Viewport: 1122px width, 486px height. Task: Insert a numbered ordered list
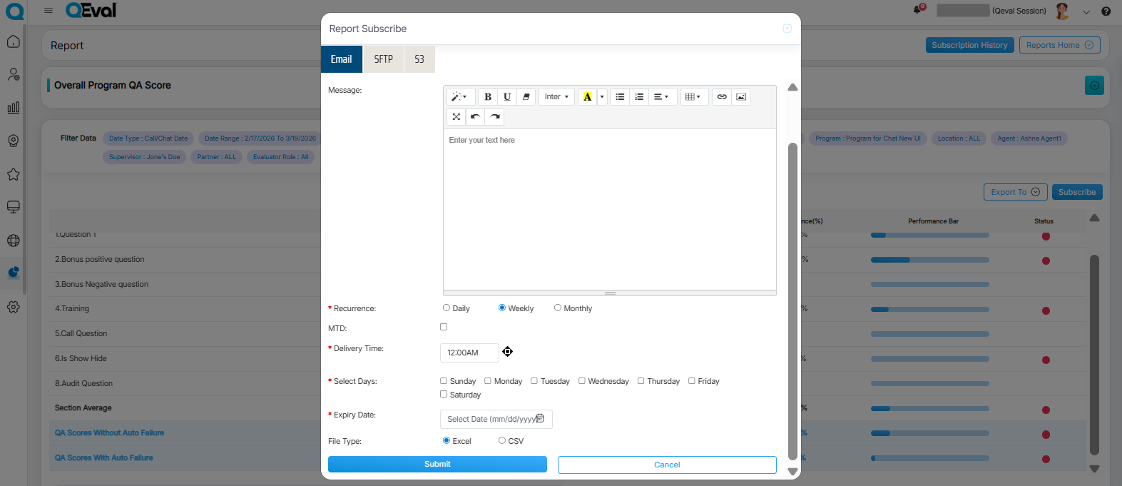tap(639, 97)
